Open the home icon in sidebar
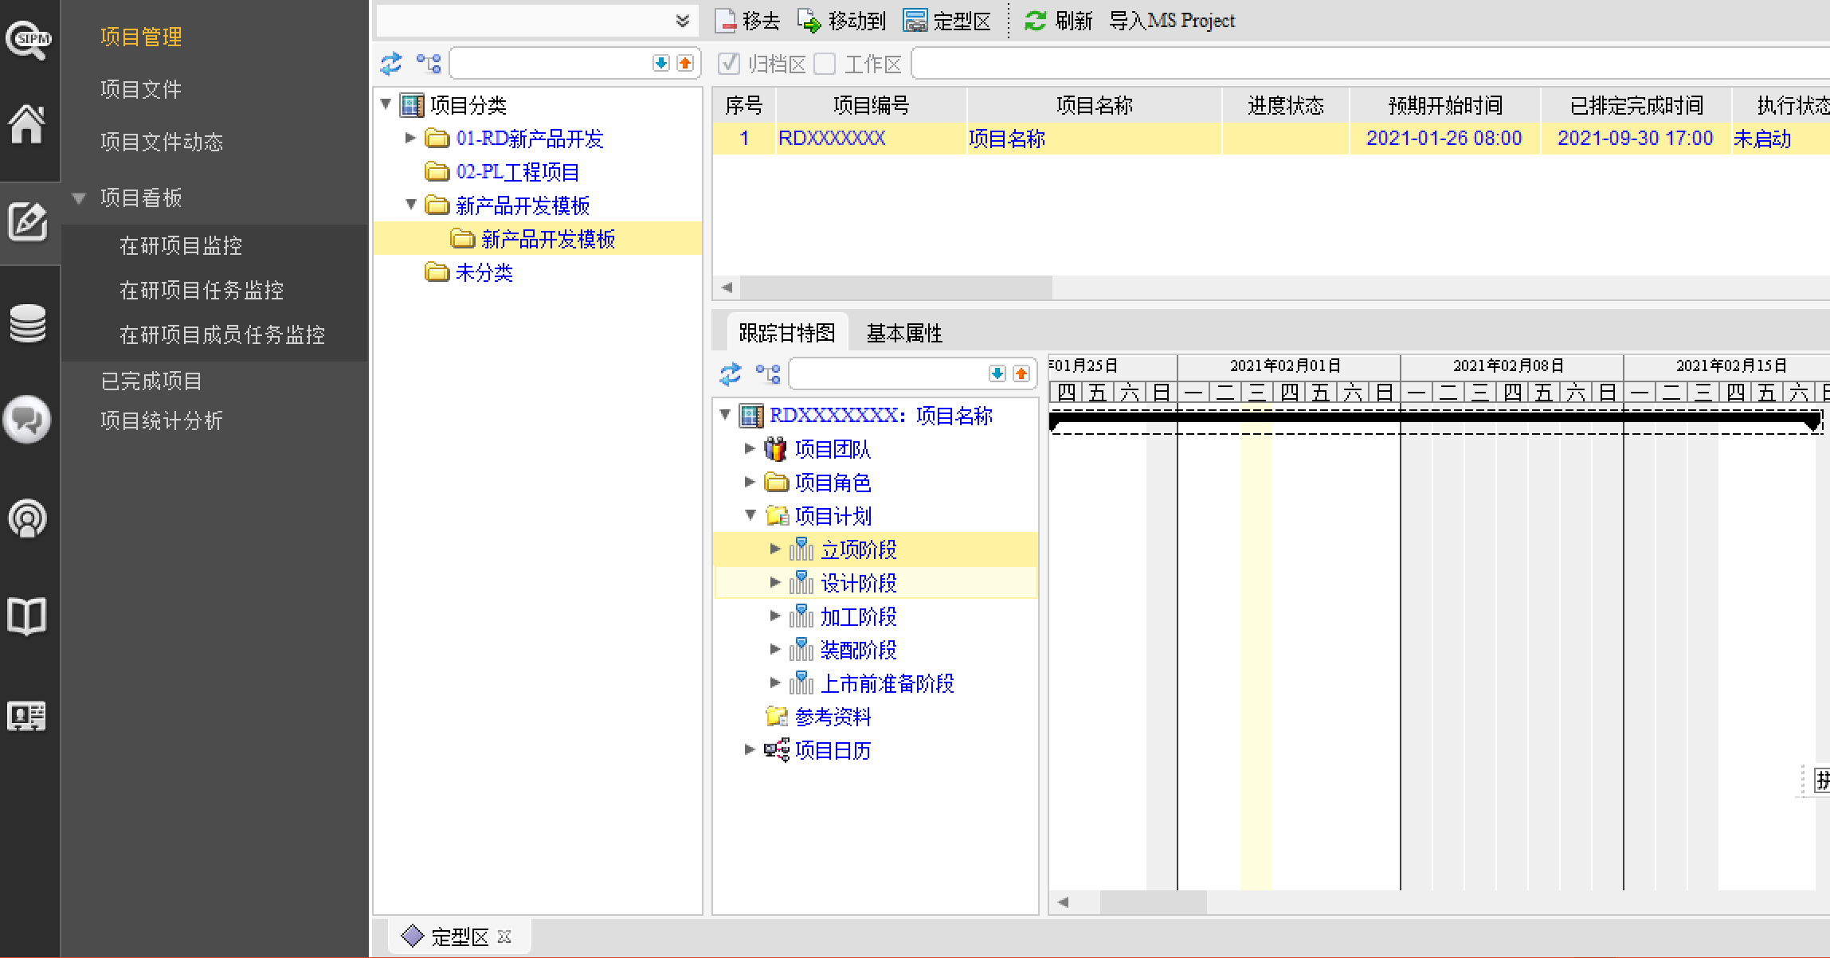 [x=28, y=125]
